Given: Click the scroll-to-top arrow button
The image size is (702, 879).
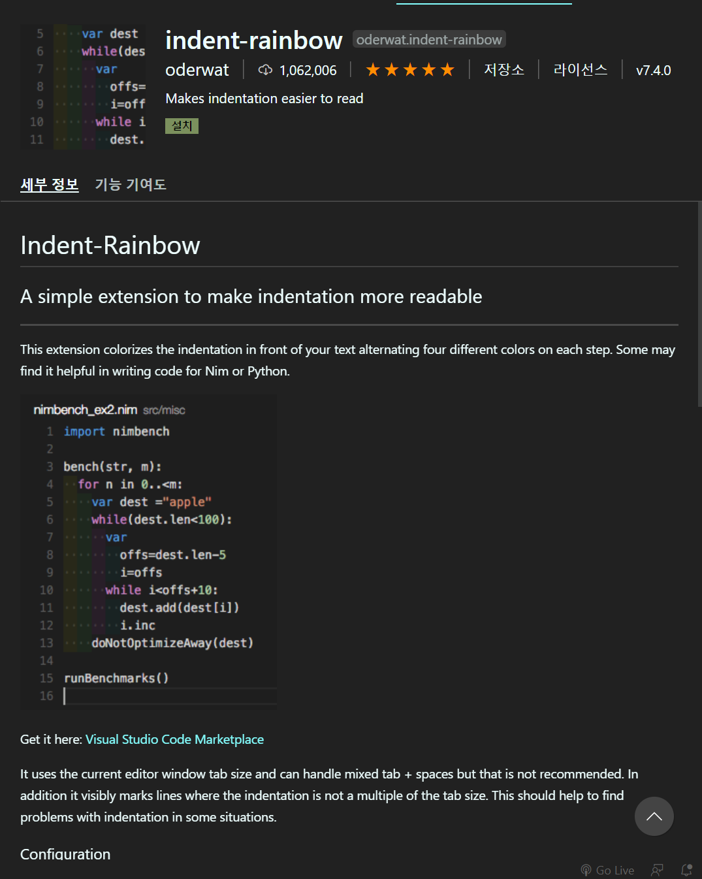Looking at the screenshot, I should pyautogui.click(x=654, y=816).
